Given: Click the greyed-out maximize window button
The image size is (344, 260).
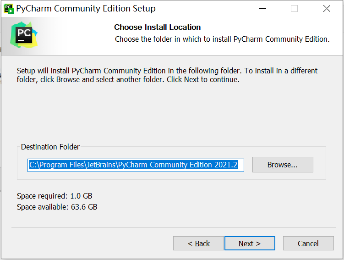Looking at the screenshot, I should coord(294,9).
